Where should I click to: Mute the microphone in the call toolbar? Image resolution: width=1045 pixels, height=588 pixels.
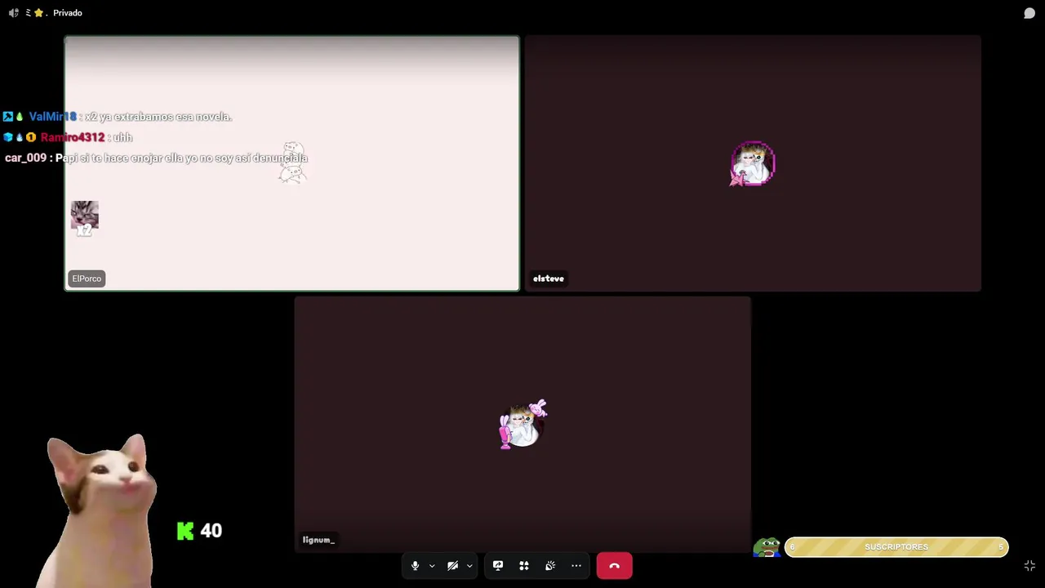pos(416,566)
